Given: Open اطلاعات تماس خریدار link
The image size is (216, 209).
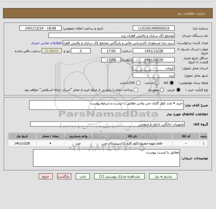Looking at the screenshot, I should point(46,43).
